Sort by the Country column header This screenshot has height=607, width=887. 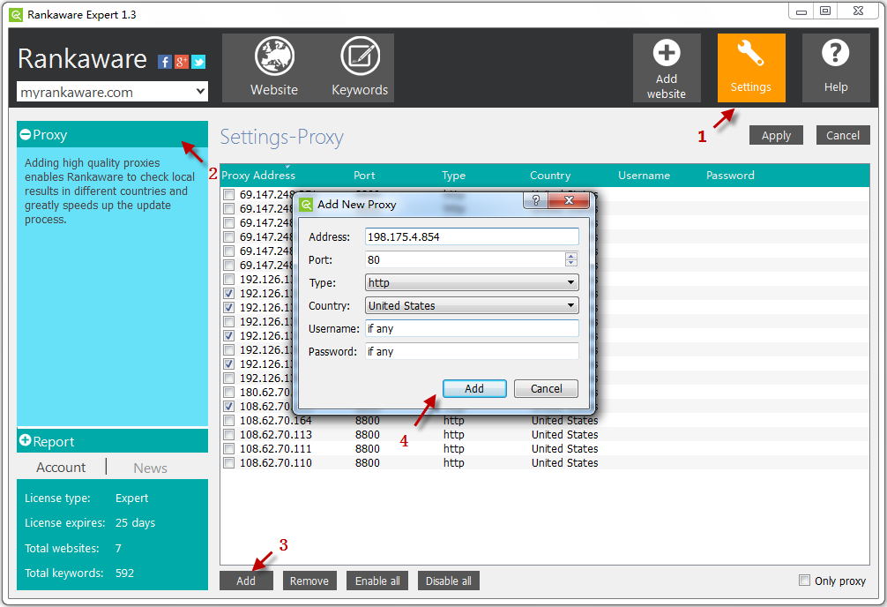point(550,176)
